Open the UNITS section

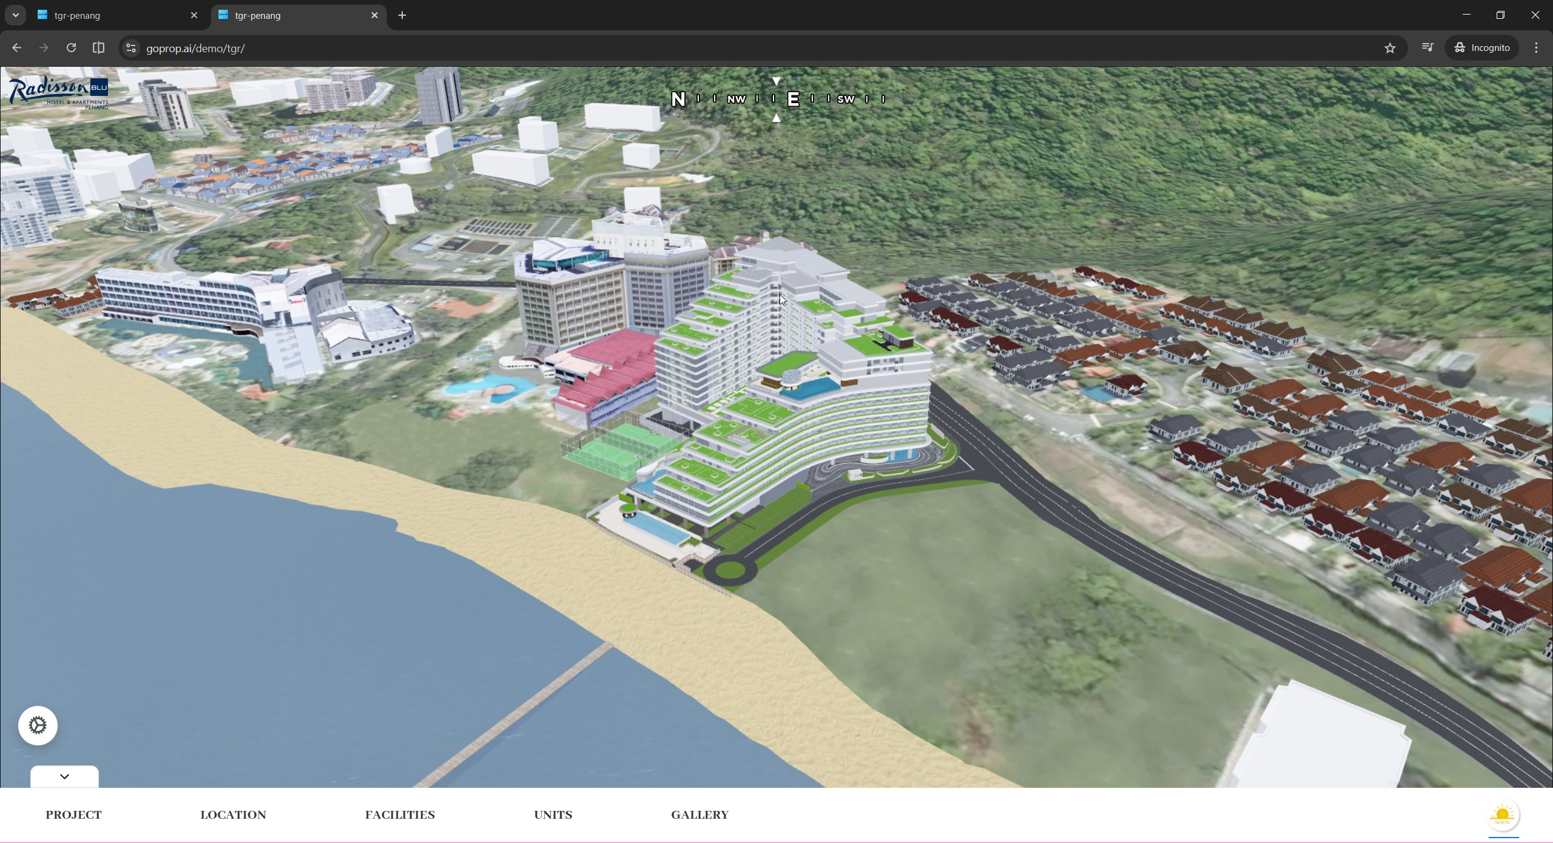(x=553, y=814)
